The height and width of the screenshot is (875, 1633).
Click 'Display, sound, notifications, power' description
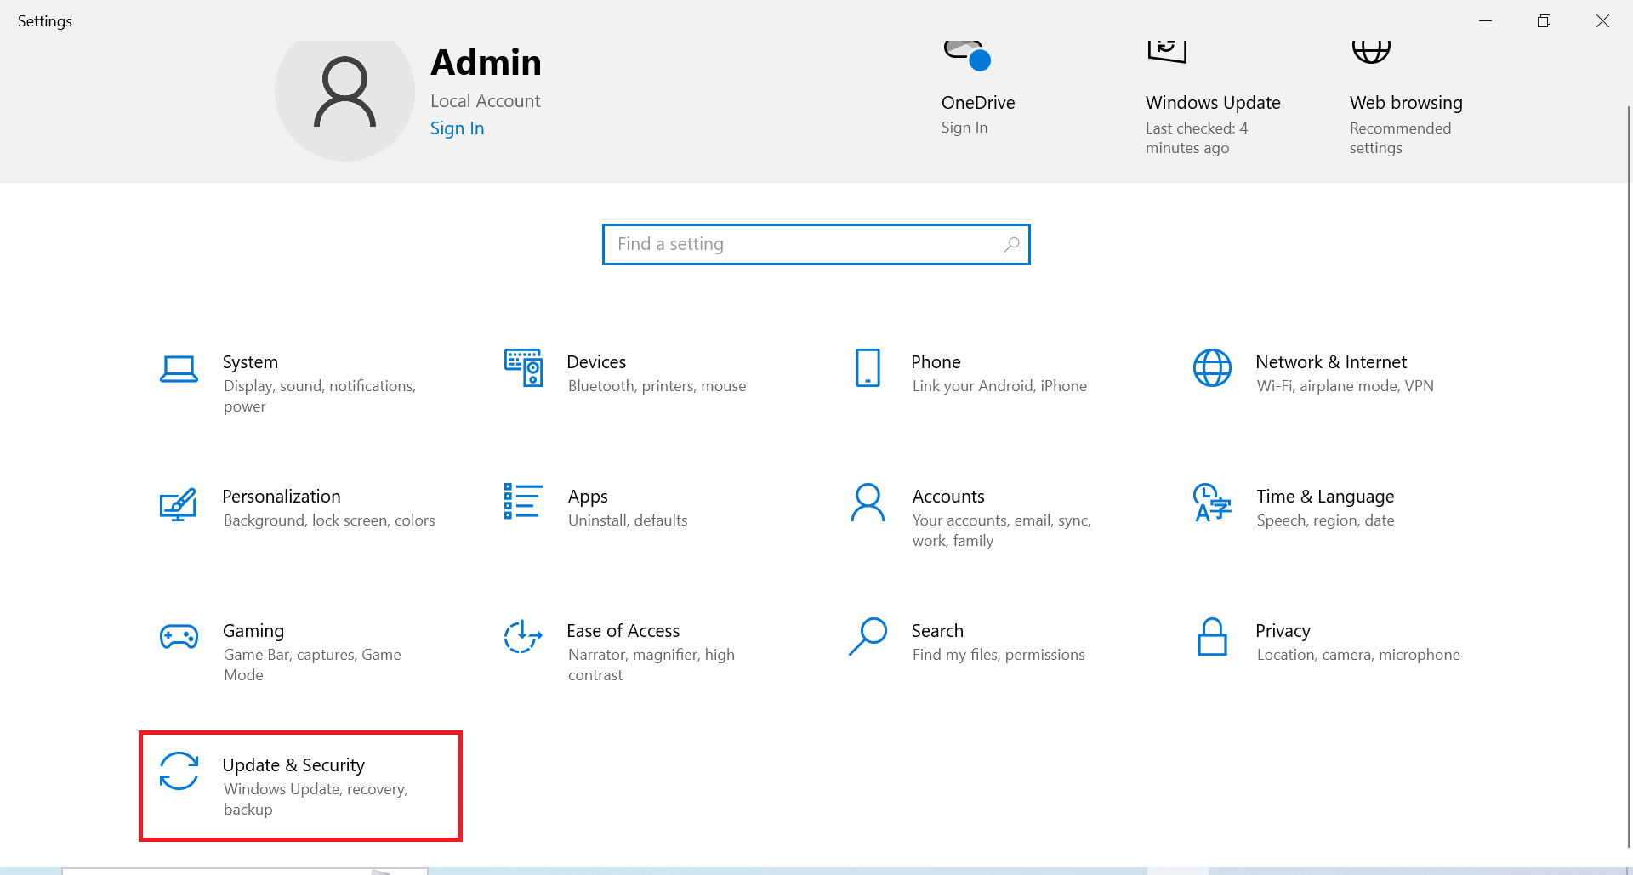pyautogui.click(x=319, y=396)
